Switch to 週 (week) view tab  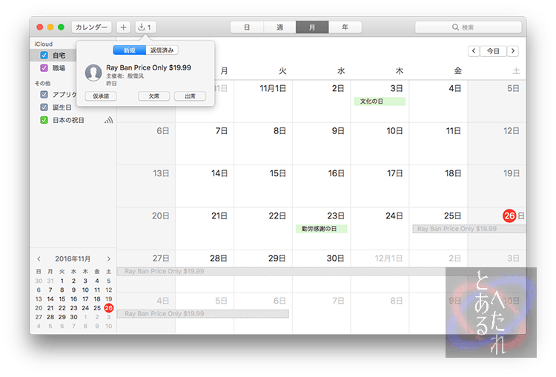(279, 27)
